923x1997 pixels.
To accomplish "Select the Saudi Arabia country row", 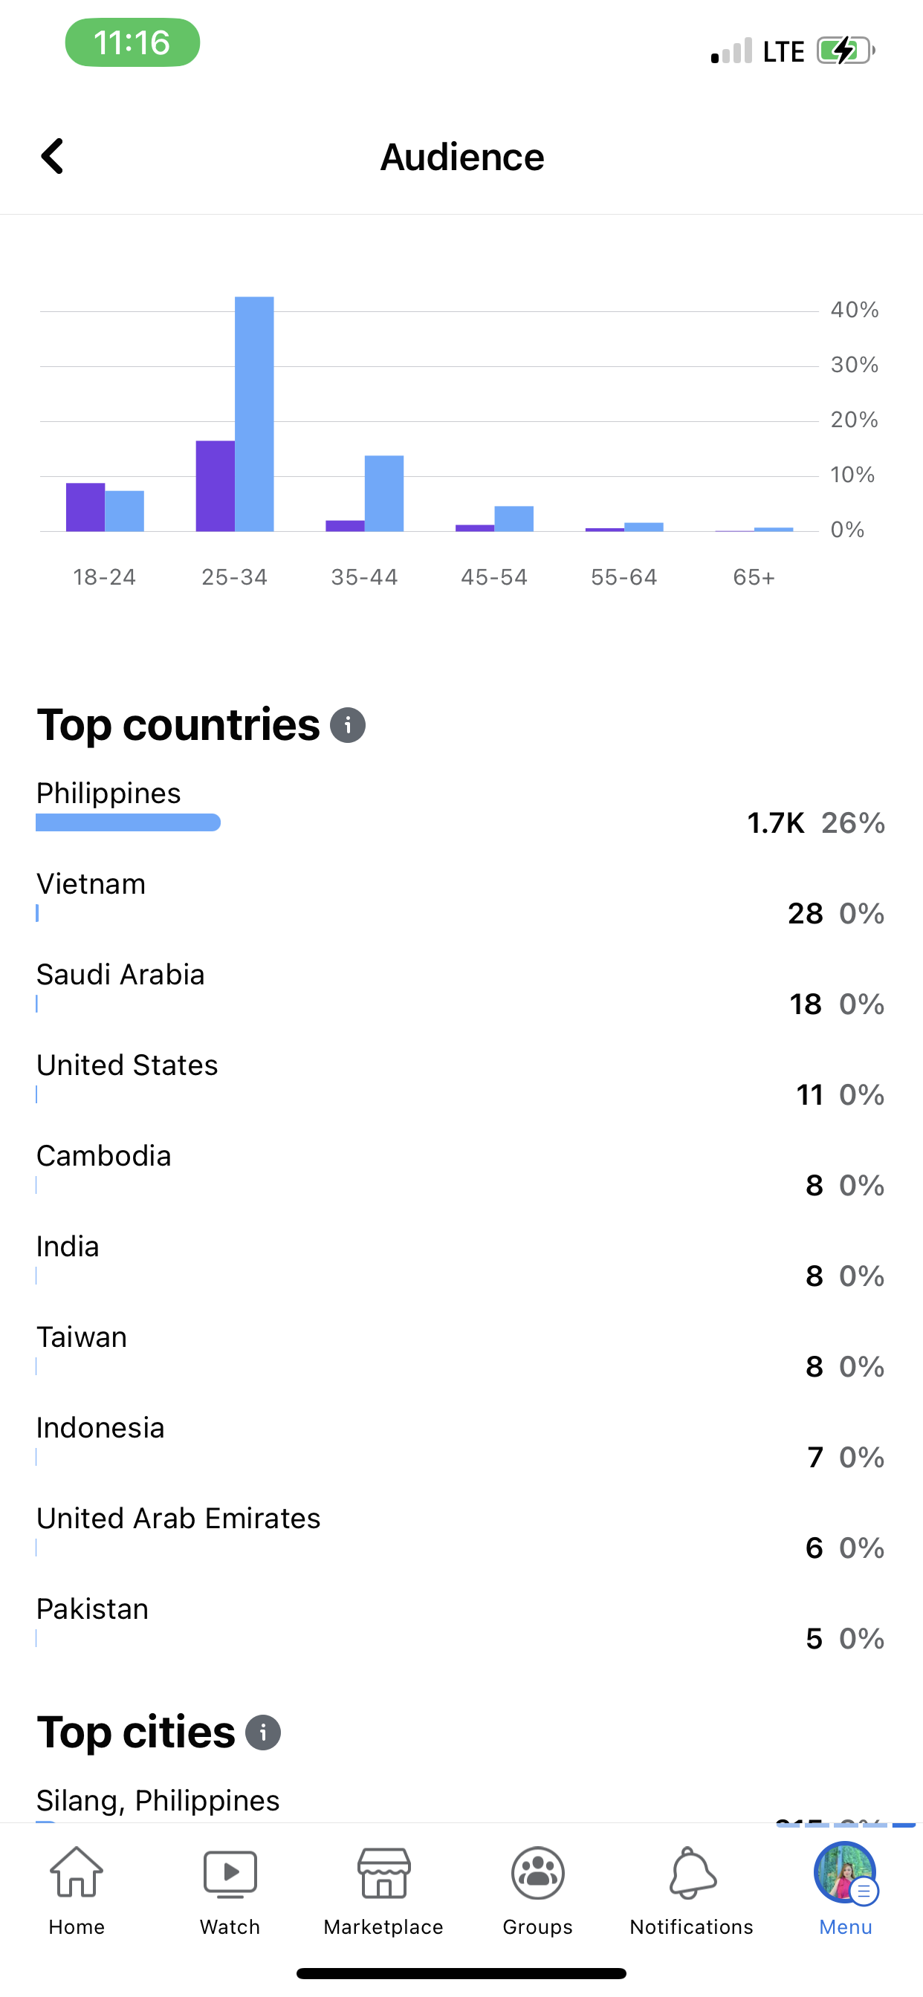I will 461,989.
